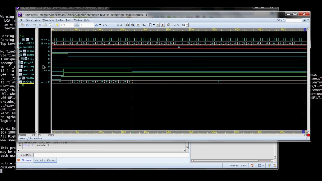
Task: Click the search field at nWave top right
Action: (x=294, y=20)
